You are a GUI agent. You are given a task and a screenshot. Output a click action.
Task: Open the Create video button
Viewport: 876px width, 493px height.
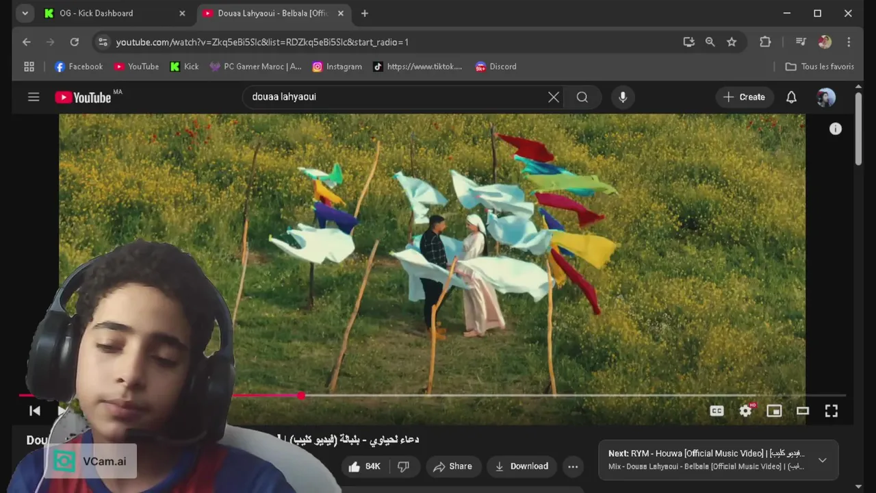point(745,97)
